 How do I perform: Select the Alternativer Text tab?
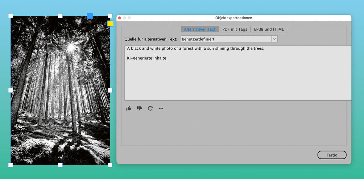pyautogui.click(x=200, y=29)
